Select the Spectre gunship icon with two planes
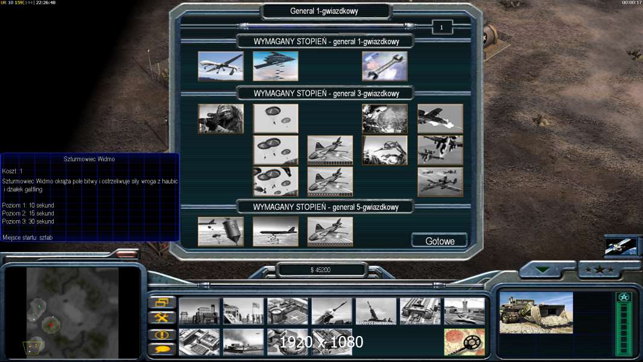 pos(440,150)
